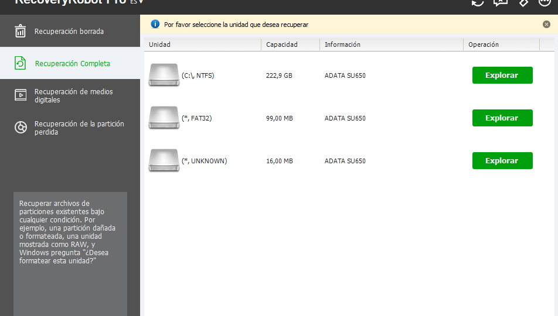Select the C:\ NTFS drive icon
Screen dimensions: 558x316
click(164, 75)
